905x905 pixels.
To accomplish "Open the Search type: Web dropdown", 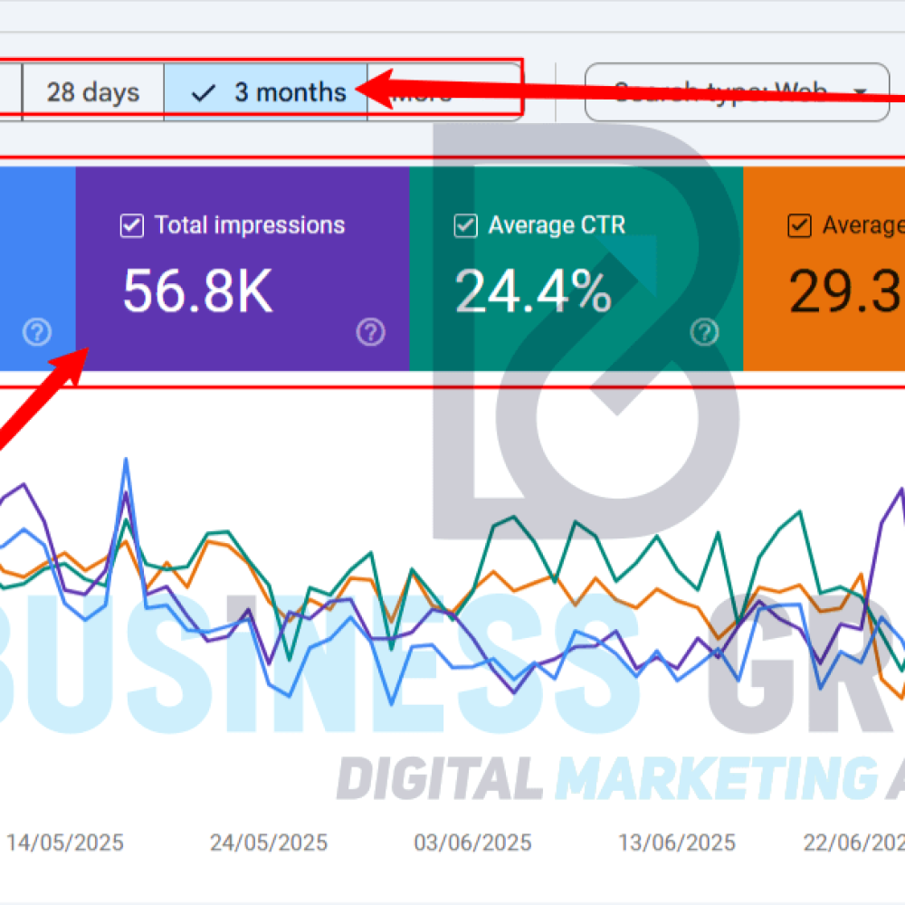I will point(737,92).
